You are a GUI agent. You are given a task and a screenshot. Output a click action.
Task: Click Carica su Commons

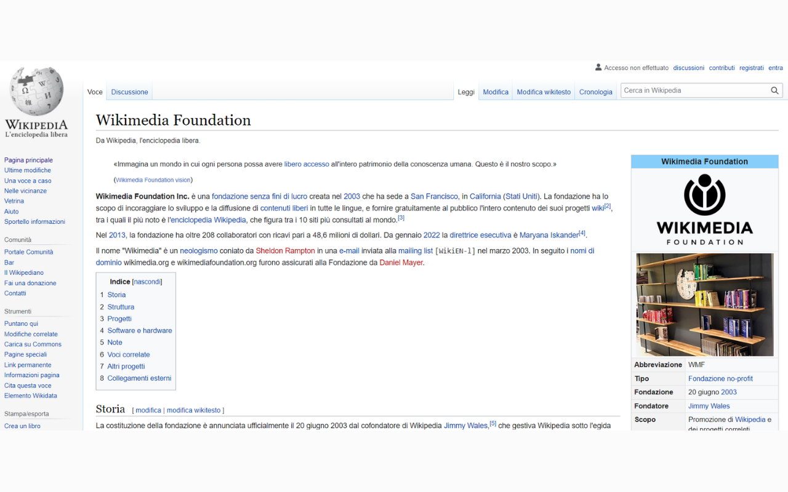tap(33, 344)
